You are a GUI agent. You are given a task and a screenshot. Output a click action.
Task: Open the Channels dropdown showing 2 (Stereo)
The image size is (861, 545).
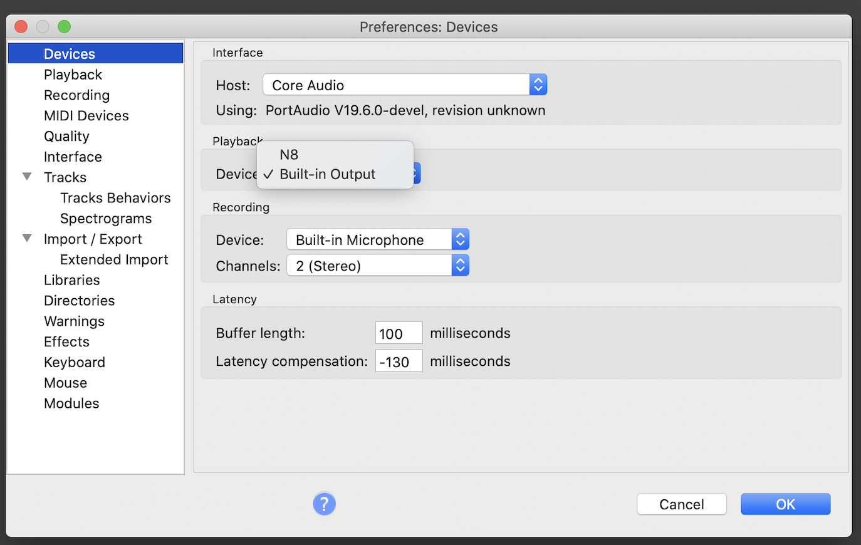378,266
